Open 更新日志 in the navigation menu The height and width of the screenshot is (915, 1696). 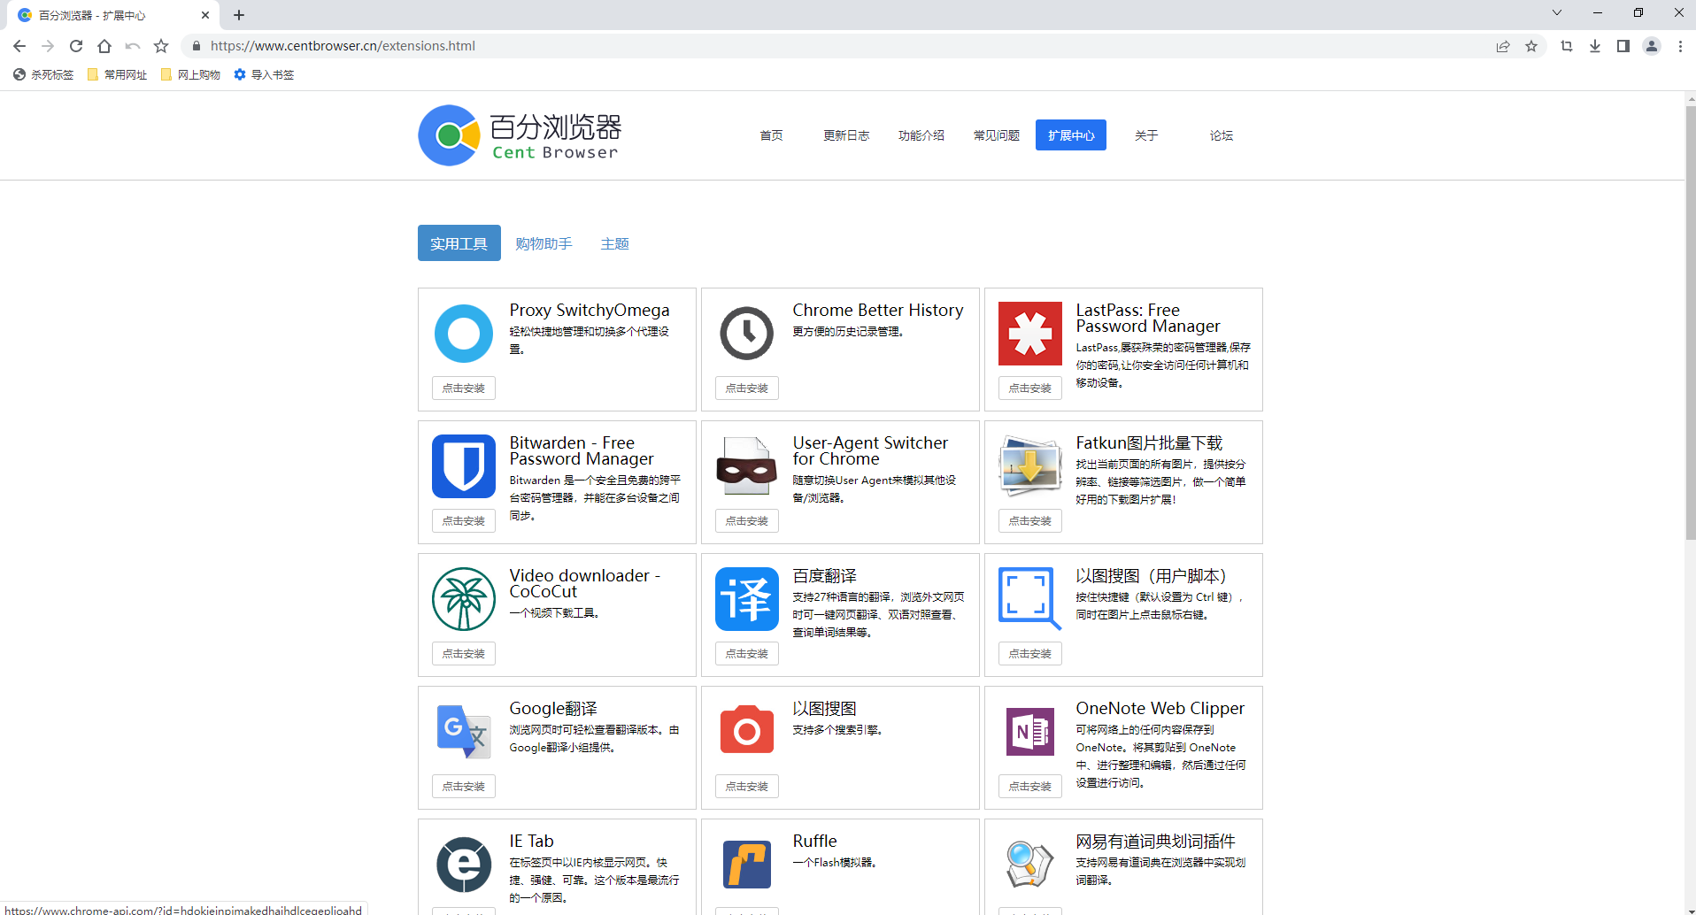pyautogui.click(x=845, y=135)
